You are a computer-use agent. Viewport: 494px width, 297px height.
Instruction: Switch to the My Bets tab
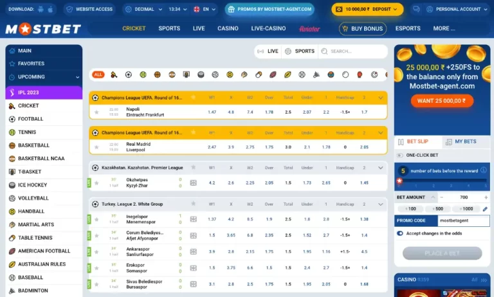coord(466,141)
